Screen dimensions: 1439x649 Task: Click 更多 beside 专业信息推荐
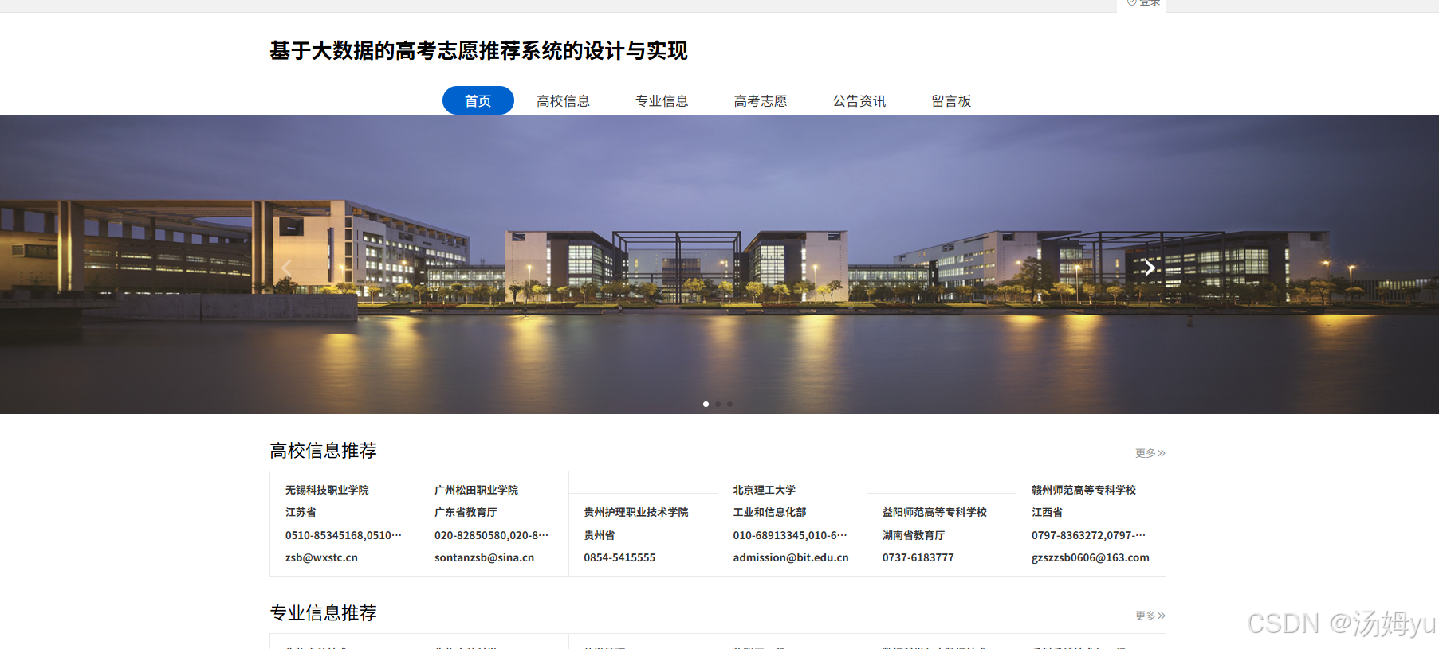click(1150, 616)
